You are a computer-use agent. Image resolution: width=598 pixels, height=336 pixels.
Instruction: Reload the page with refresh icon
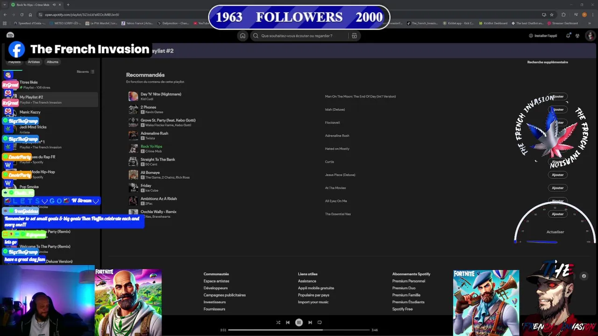click(22, 14)
